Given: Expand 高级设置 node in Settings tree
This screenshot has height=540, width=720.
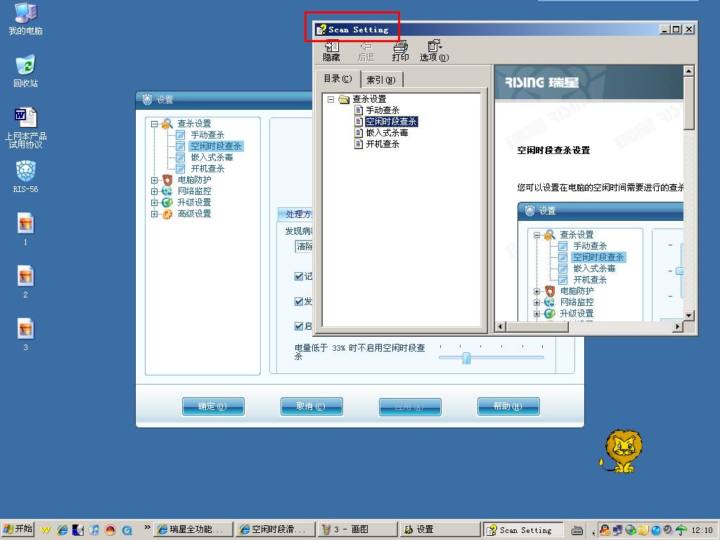Looking at the screenshot, I should tap(154, 214).
